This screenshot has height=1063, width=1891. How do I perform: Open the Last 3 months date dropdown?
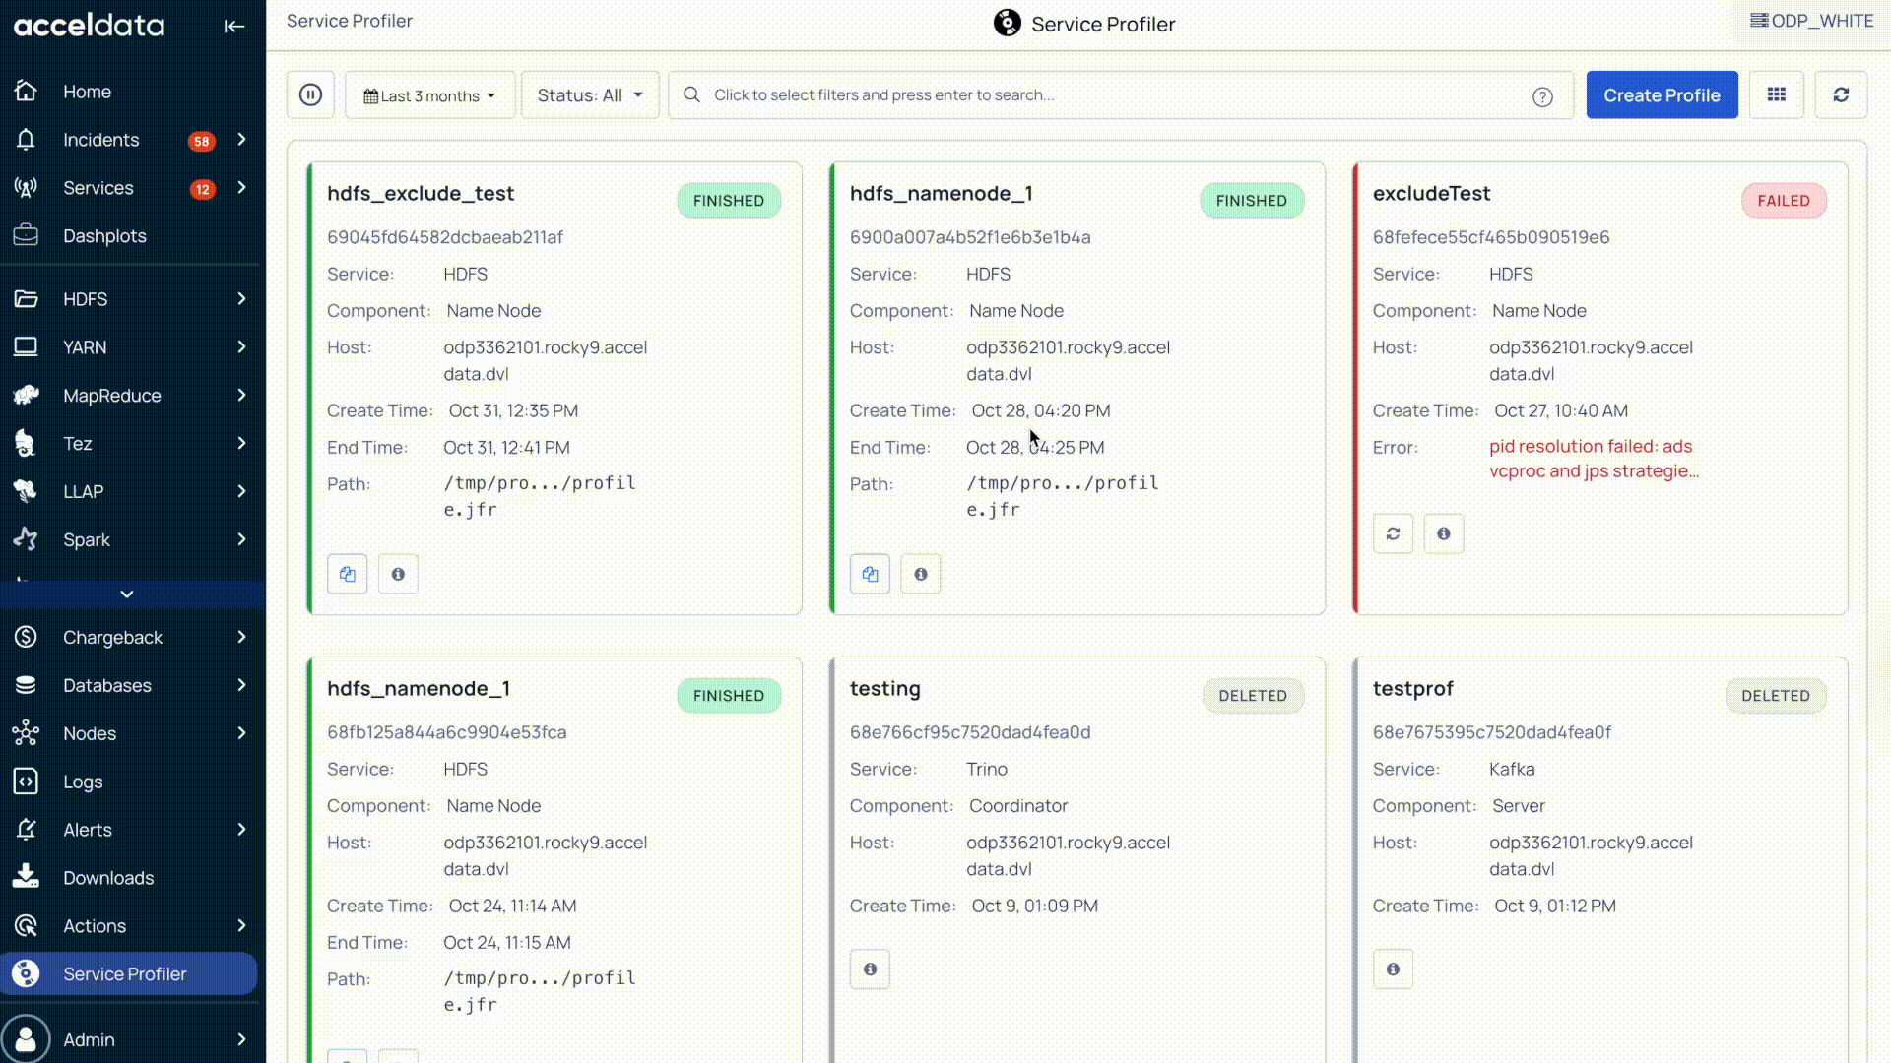point(429,95)
